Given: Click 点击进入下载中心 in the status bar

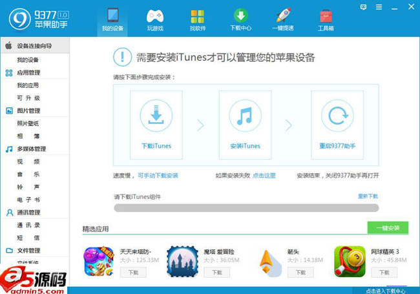Looking at the screenshot, I should [x=386, y=291].
